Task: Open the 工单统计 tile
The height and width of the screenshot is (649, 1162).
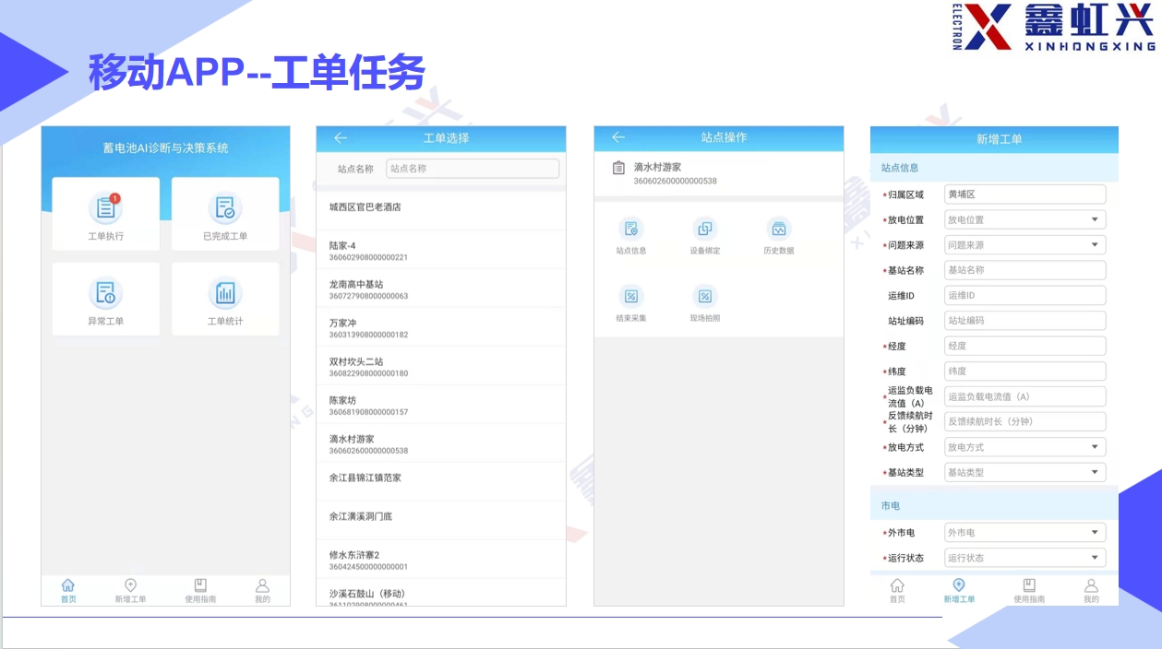Action: pos(225,299)
